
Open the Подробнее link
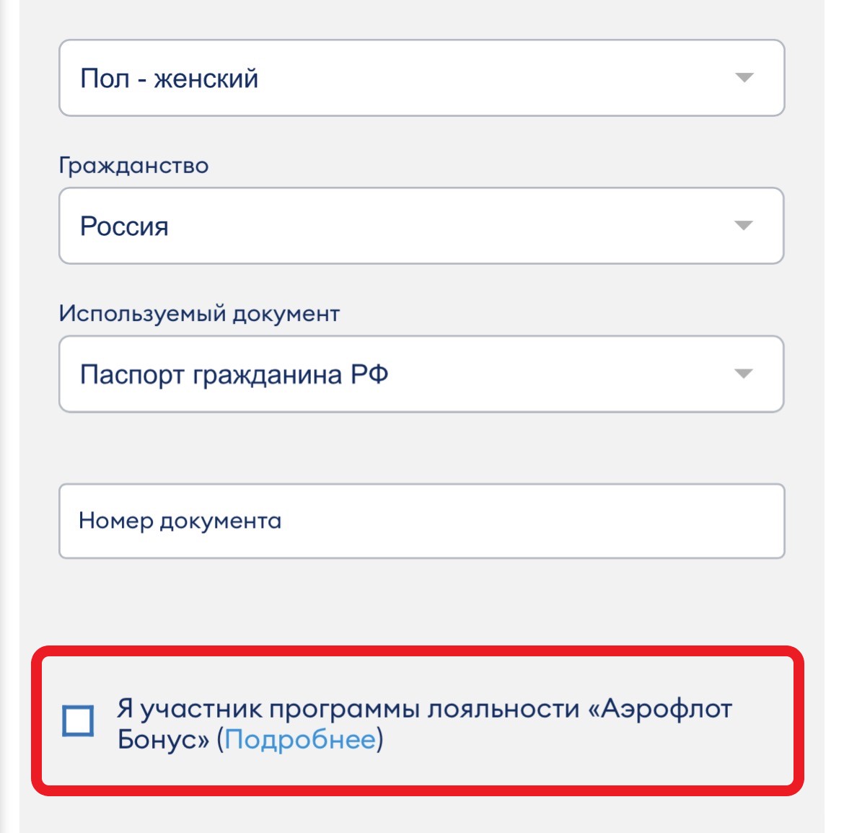(x=300, y=739)
